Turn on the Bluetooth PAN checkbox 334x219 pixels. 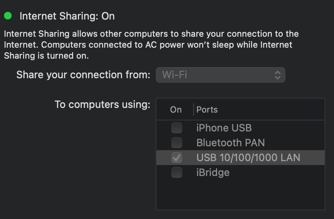click(177, 143)
